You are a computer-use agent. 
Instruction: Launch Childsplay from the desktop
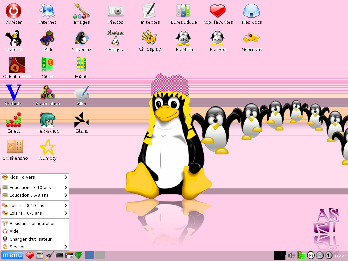[150, 38]
